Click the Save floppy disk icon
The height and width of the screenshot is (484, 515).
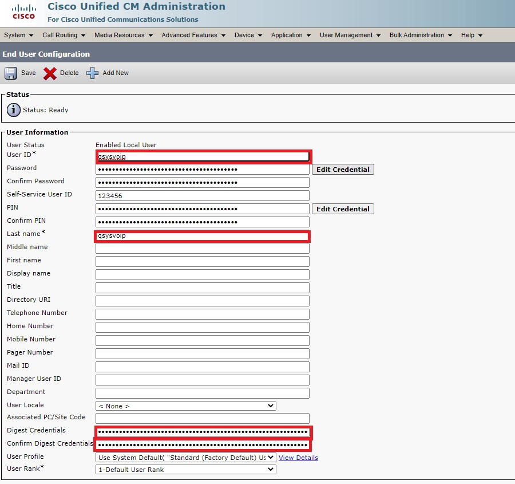11,73
